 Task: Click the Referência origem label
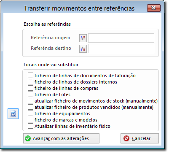50,38
